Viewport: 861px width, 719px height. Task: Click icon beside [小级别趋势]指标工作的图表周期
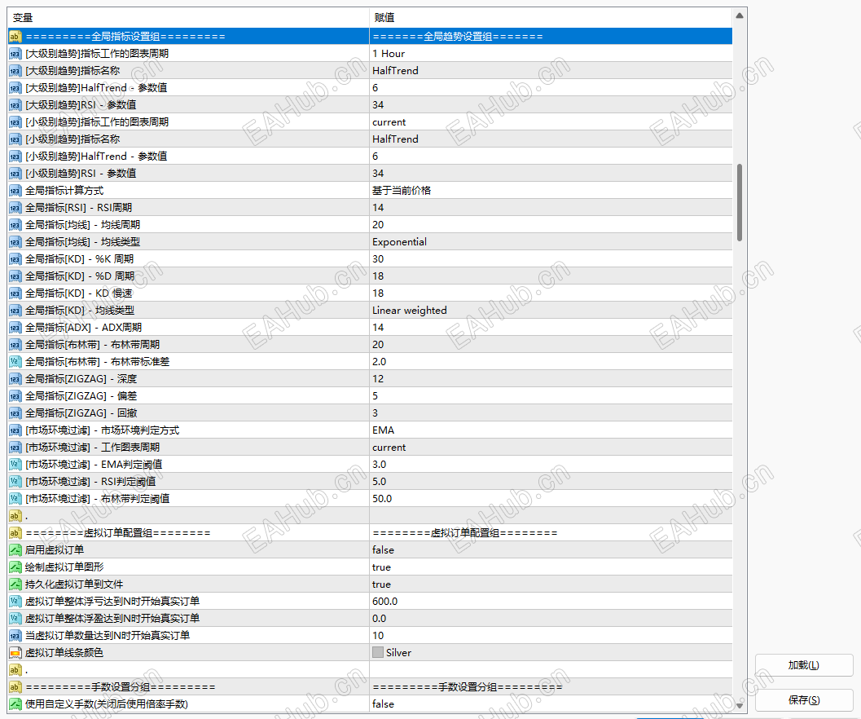(x=15, y=122)
